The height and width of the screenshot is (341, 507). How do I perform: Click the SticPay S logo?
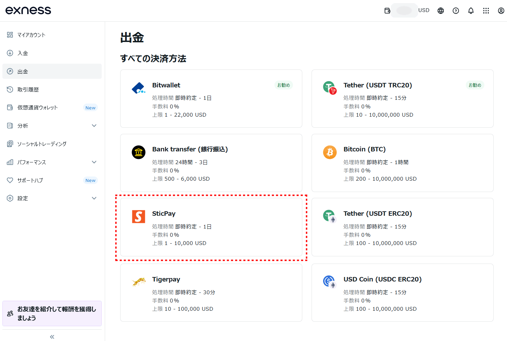click(138, 216)
